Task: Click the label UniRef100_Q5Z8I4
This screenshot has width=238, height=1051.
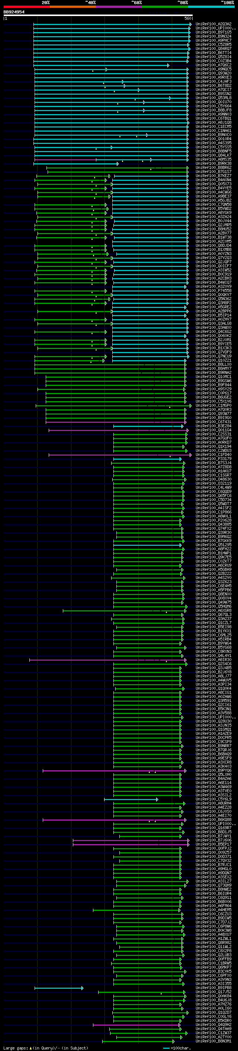Action: [213, 57]
